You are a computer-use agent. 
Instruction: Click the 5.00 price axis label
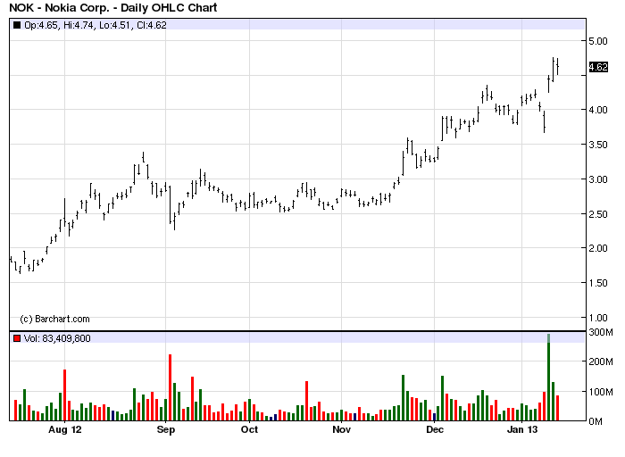(x=598, y=41)
